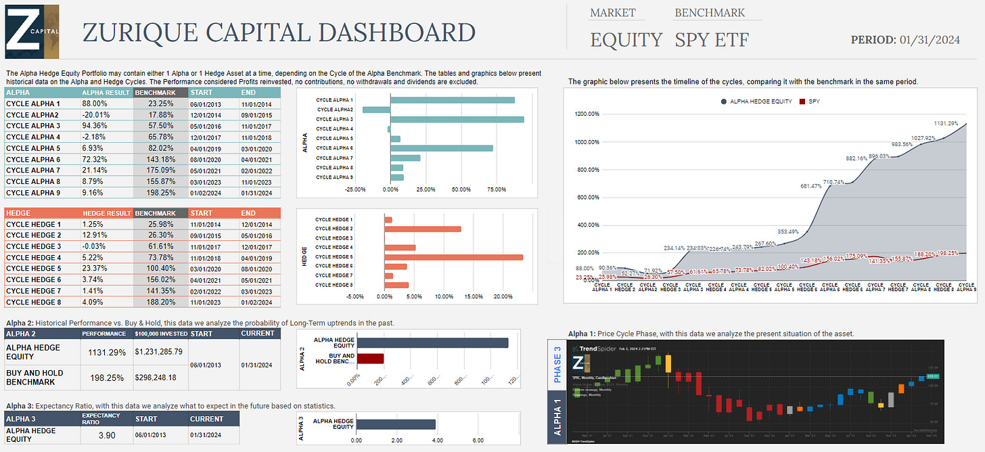Click the $100,000 INVESTED column header
985x452 pixels.
160,334
